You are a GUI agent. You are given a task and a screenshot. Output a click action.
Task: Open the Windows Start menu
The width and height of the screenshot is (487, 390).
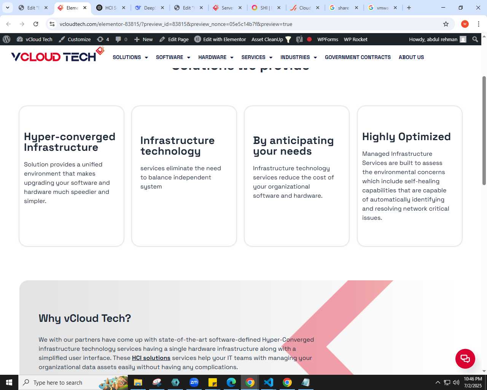tap(9, 382)
